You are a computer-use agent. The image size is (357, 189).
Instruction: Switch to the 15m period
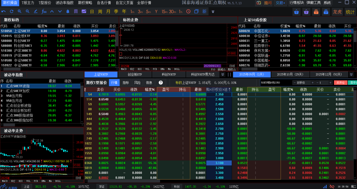[165, 12]
